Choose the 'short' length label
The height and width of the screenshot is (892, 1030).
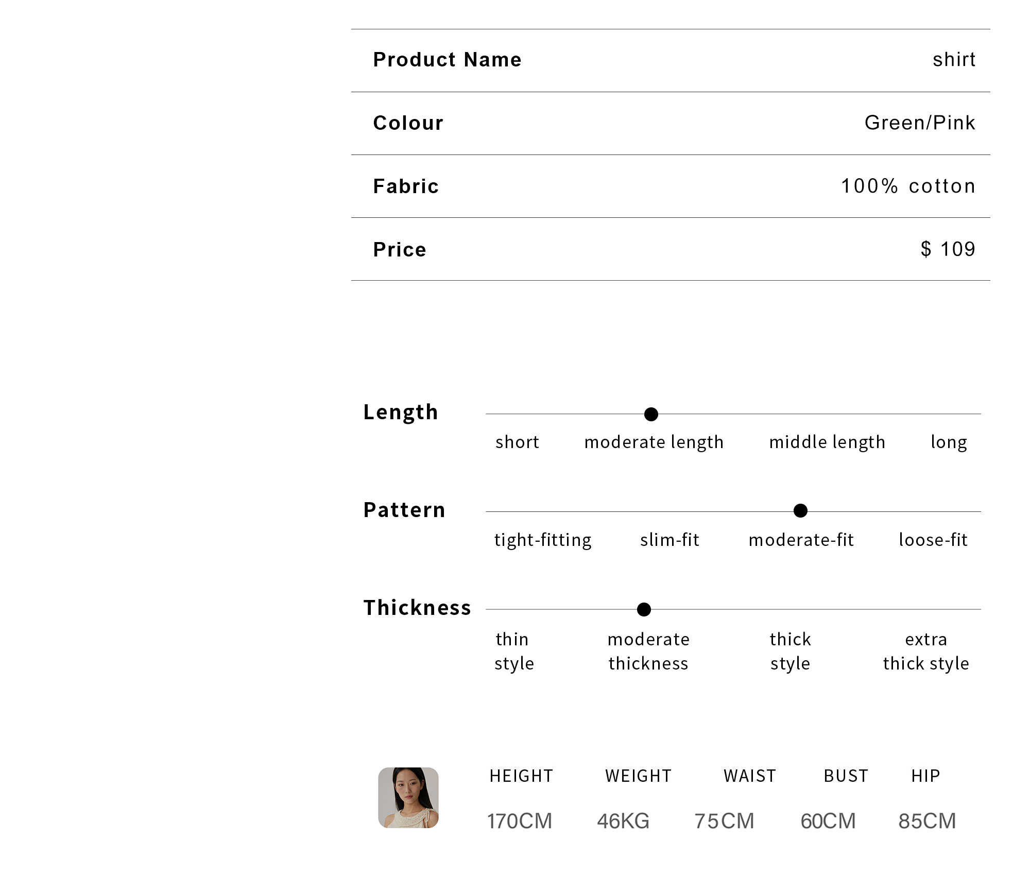point(517,442)
